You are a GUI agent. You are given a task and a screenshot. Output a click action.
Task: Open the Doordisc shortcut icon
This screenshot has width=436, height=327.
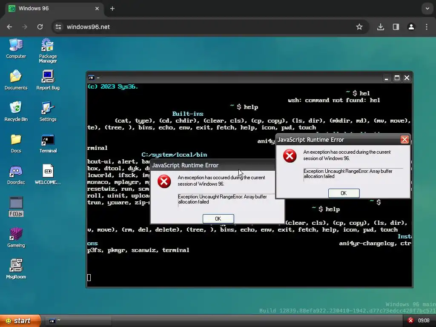[16, 175]
